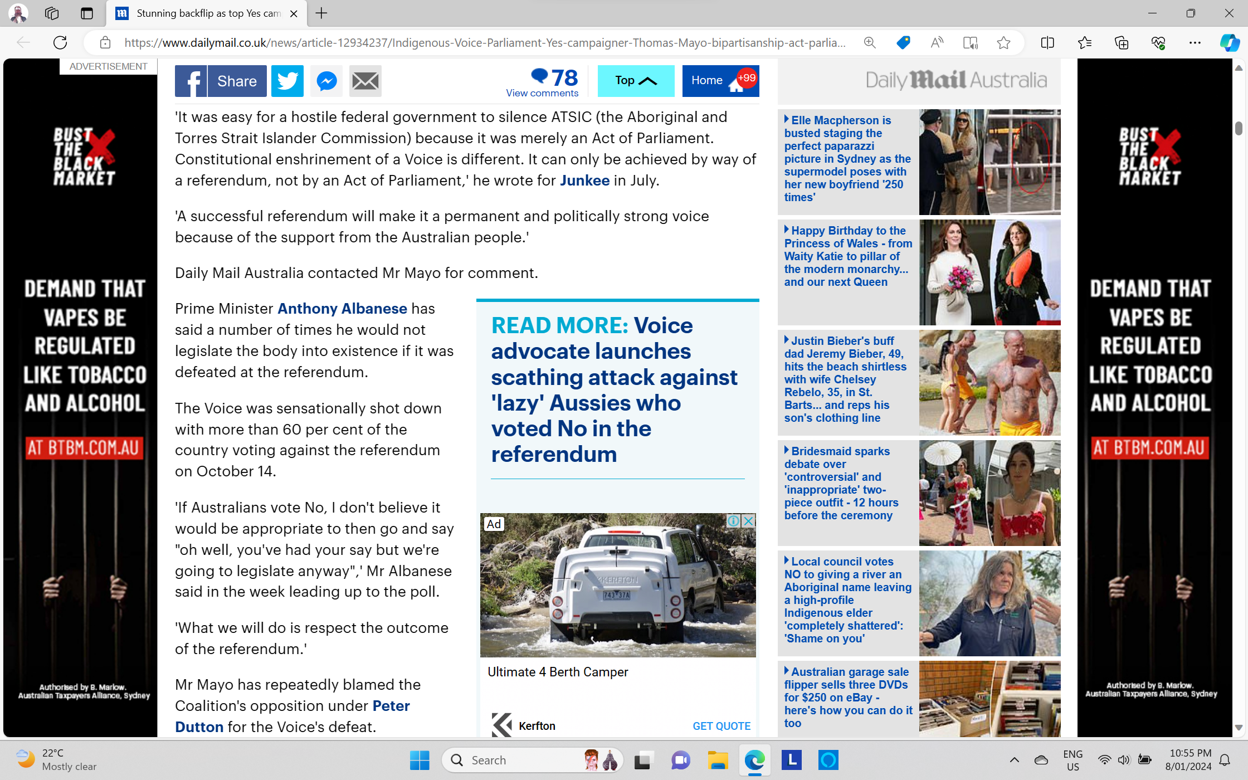The height and width of the screenshot is (780, 1248).
Task: Click the Facebook Share button
Action: [x=221, y=81]
